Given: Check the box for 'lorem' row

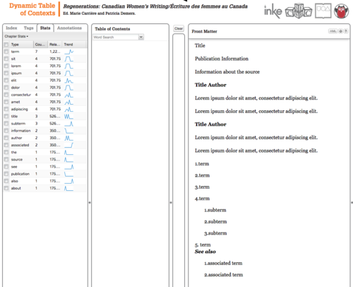Looking at the screenshot, I should point(6,66).
